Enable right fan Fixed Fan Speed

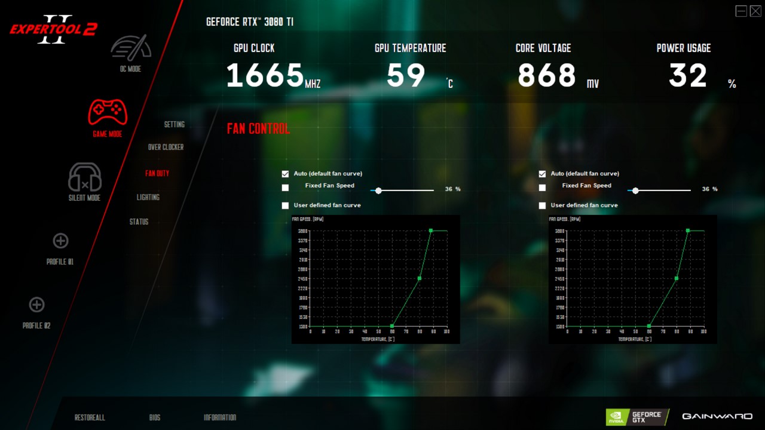coord(542,188)
